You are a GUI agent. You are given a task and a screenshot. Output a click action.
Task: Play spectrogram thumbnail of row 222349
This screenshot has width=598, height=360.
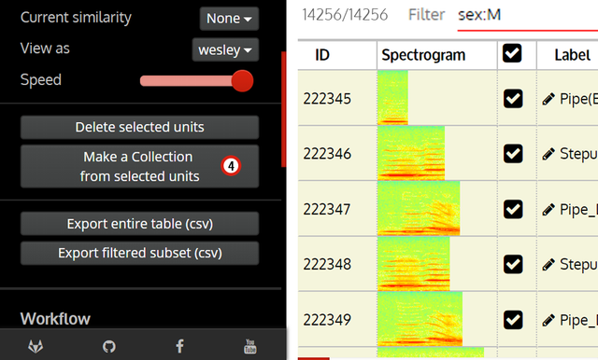pyautogui.click(x=420, y=319)
